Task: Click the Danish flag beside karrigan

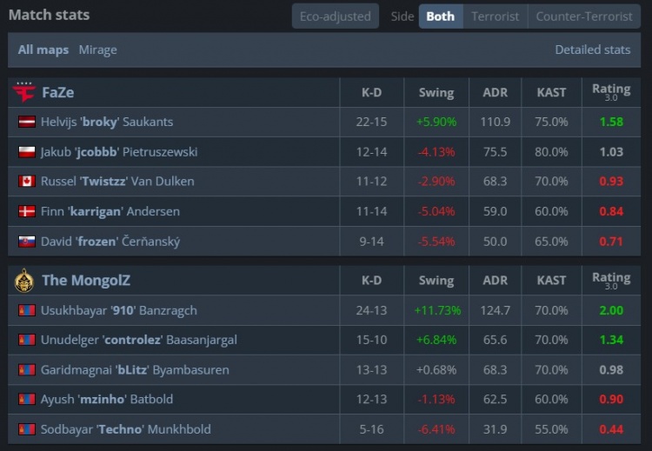Action: coord(26,211)
